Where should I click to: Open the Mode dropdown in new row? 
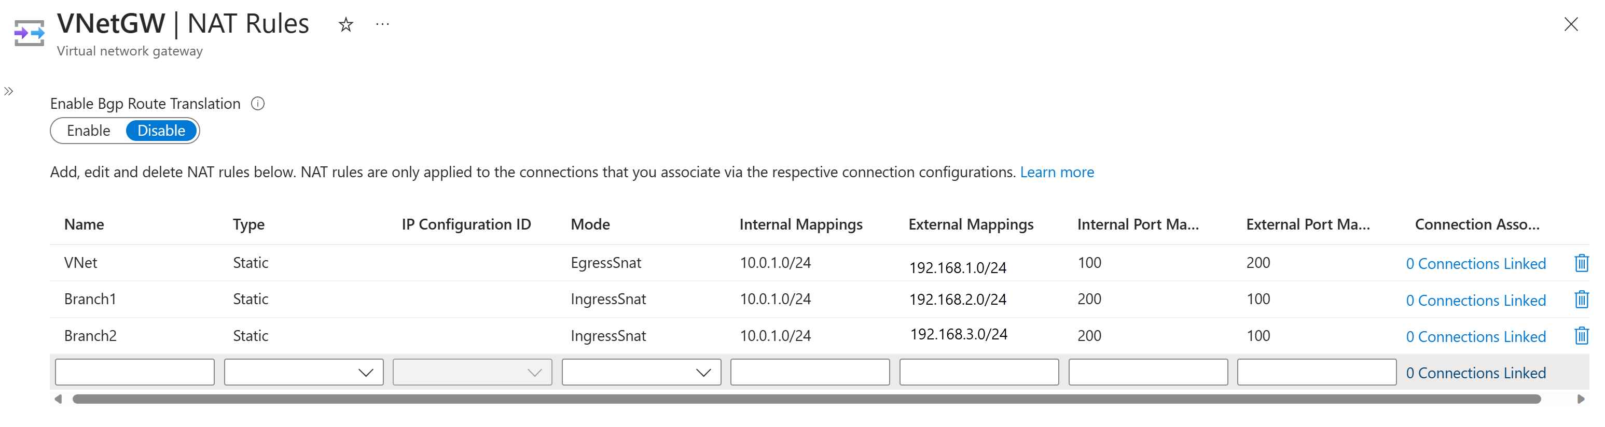[x=641, y=372]
